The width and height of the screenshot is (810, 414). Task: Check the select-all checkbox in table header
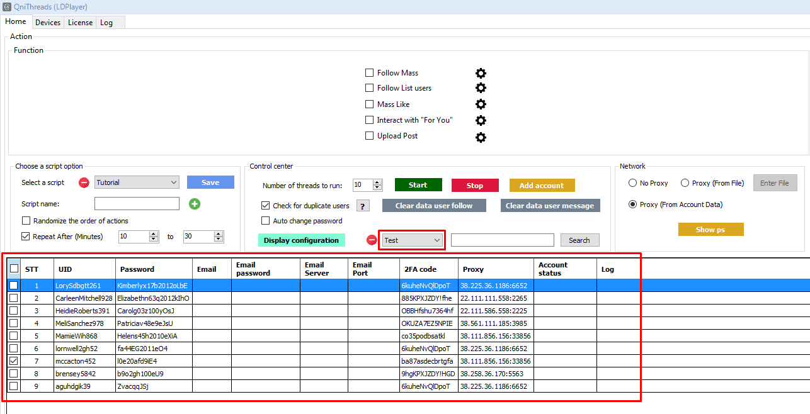tap(14, 268)
